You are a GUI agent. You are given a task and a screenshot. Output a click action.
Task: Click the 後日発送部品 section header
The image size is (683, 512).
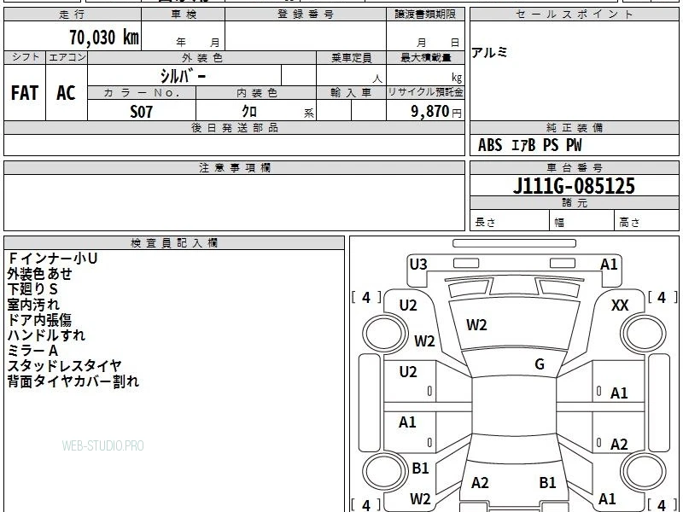(234, 127)
